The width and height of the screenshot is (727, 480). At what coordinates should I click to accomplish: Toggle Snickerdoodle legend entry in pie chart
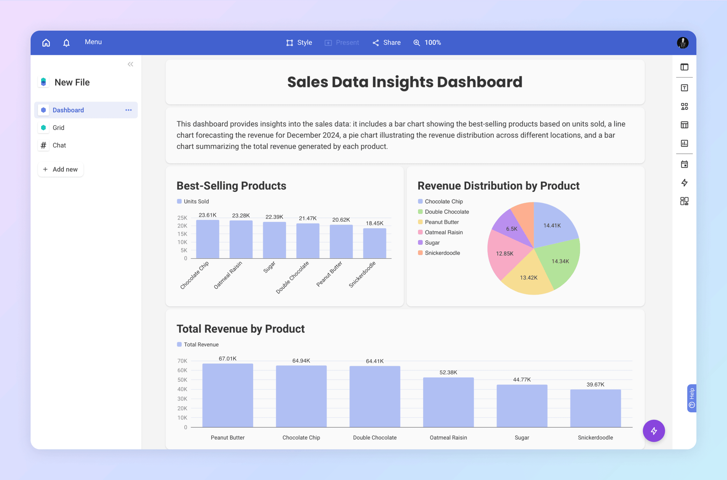pos(439,253)
